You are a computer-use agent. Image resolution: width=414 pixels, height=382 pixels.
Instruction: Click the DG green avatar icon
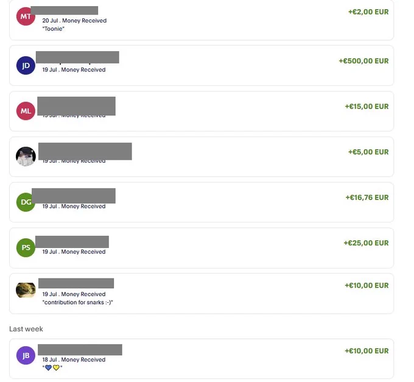point(26,202)
